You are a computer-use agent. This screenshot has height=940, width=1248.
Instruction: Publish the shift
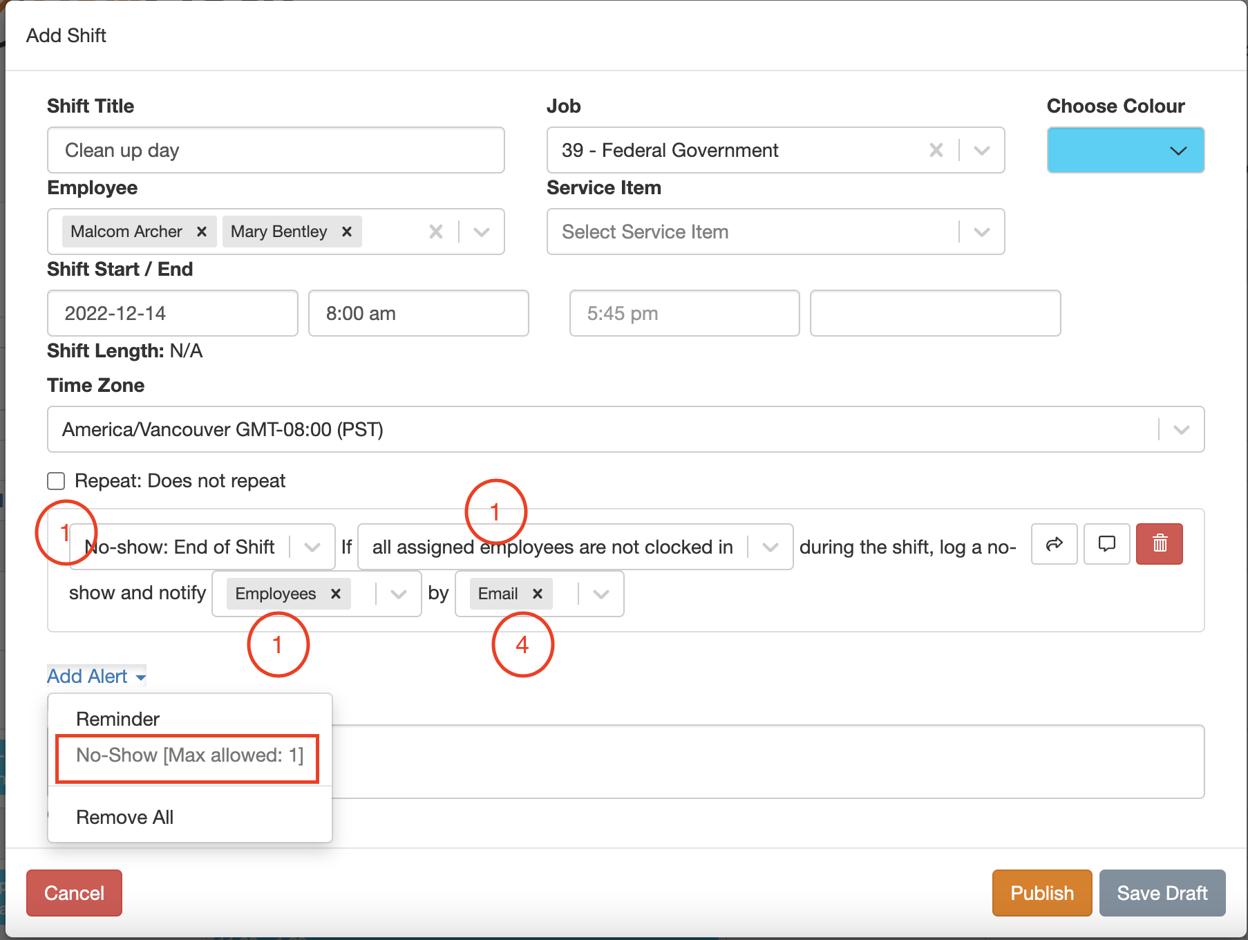(1041, 892)
